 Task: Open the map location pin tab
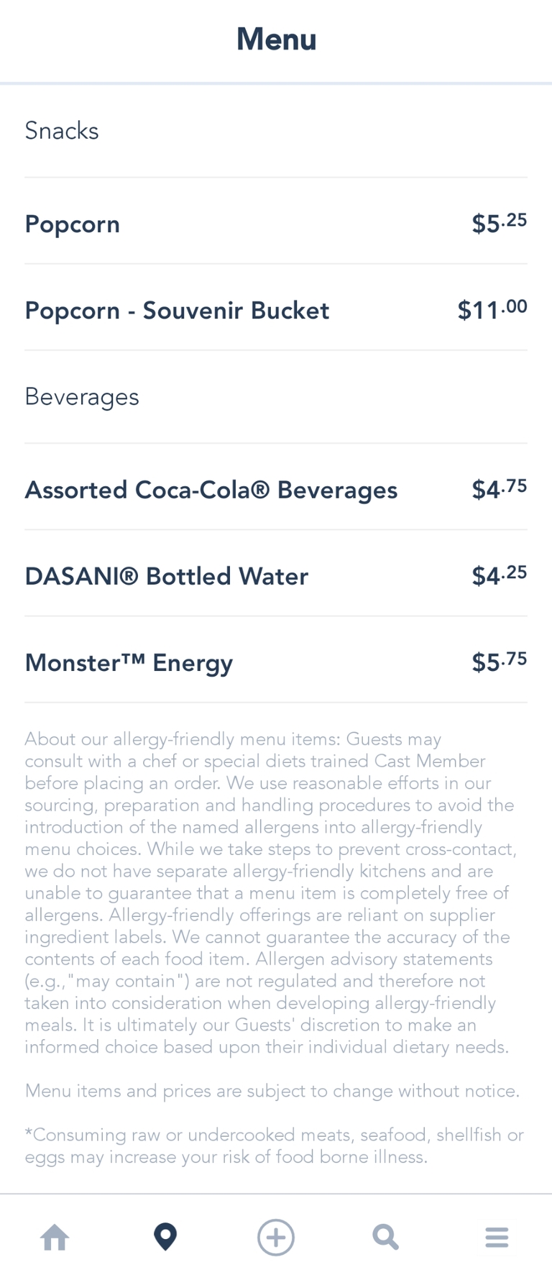(165, 1237)
